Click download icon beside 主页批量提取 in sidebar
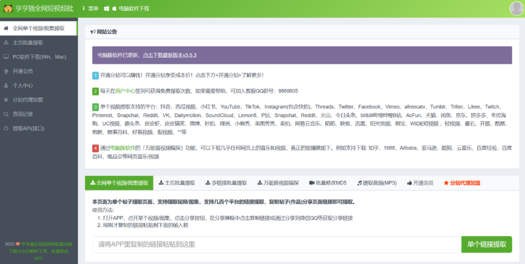Image resolution: width=525 pixels, height=264 pixels. (6, 43)
